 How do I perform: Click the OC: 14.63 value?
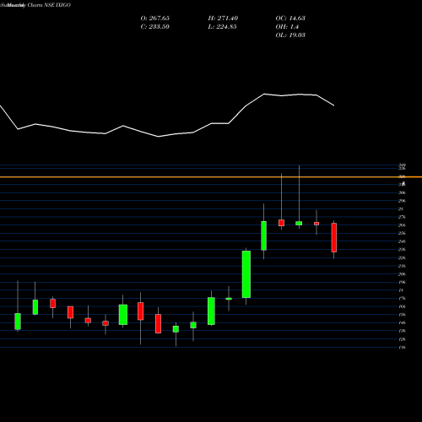click(290, 19)
